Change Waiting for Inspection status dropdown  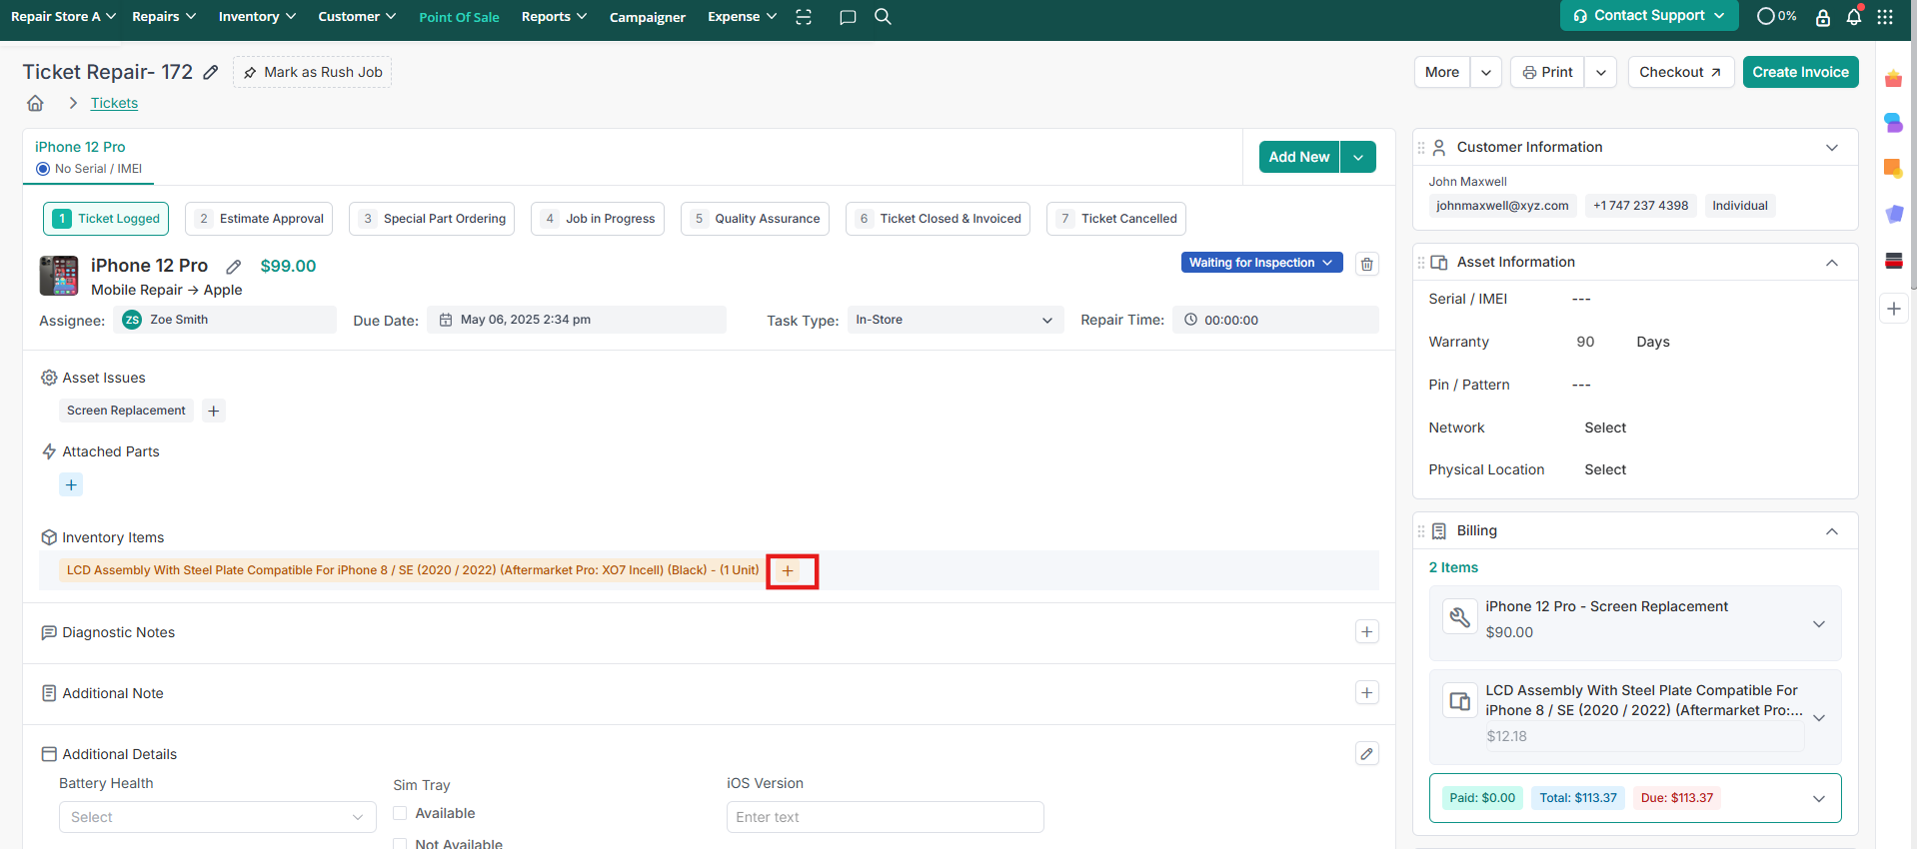coord(1261,263)
